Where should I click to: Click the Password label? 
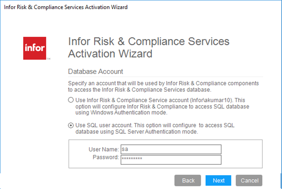pos(106,158)
